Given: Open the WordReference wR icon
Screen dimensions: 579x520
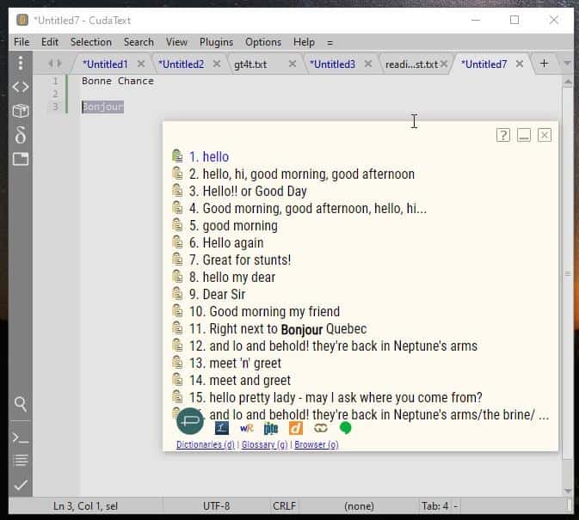Looking at the screenshot, I should [247, 428].
